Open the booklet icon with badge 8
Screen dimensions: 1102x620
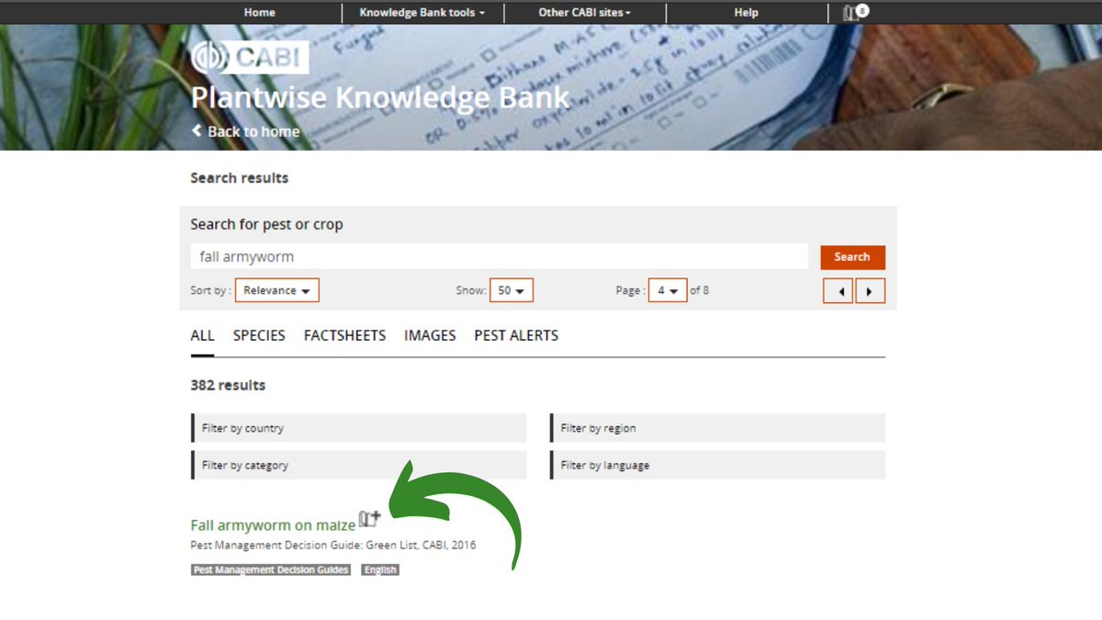pos(854,12)
